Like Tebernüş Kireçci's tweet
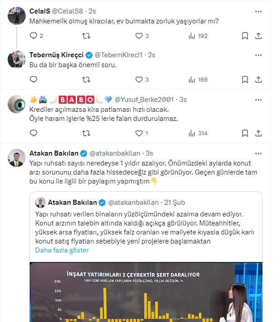280x322 pixels. click(139, 79)
